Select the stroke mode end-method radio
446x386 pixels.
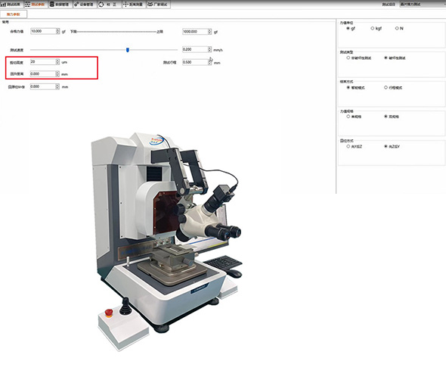pos(386,88)
